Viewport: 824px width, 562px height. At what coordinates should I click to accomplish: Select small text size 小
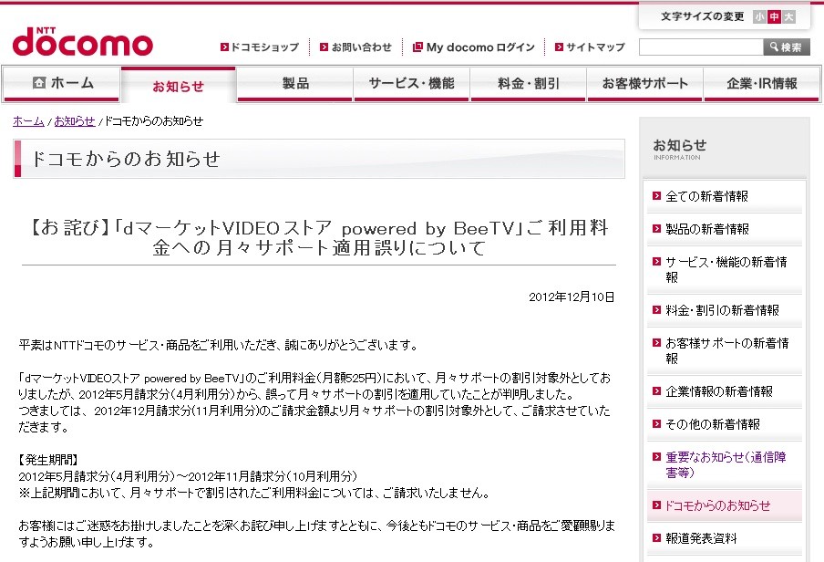pos(759,16)
